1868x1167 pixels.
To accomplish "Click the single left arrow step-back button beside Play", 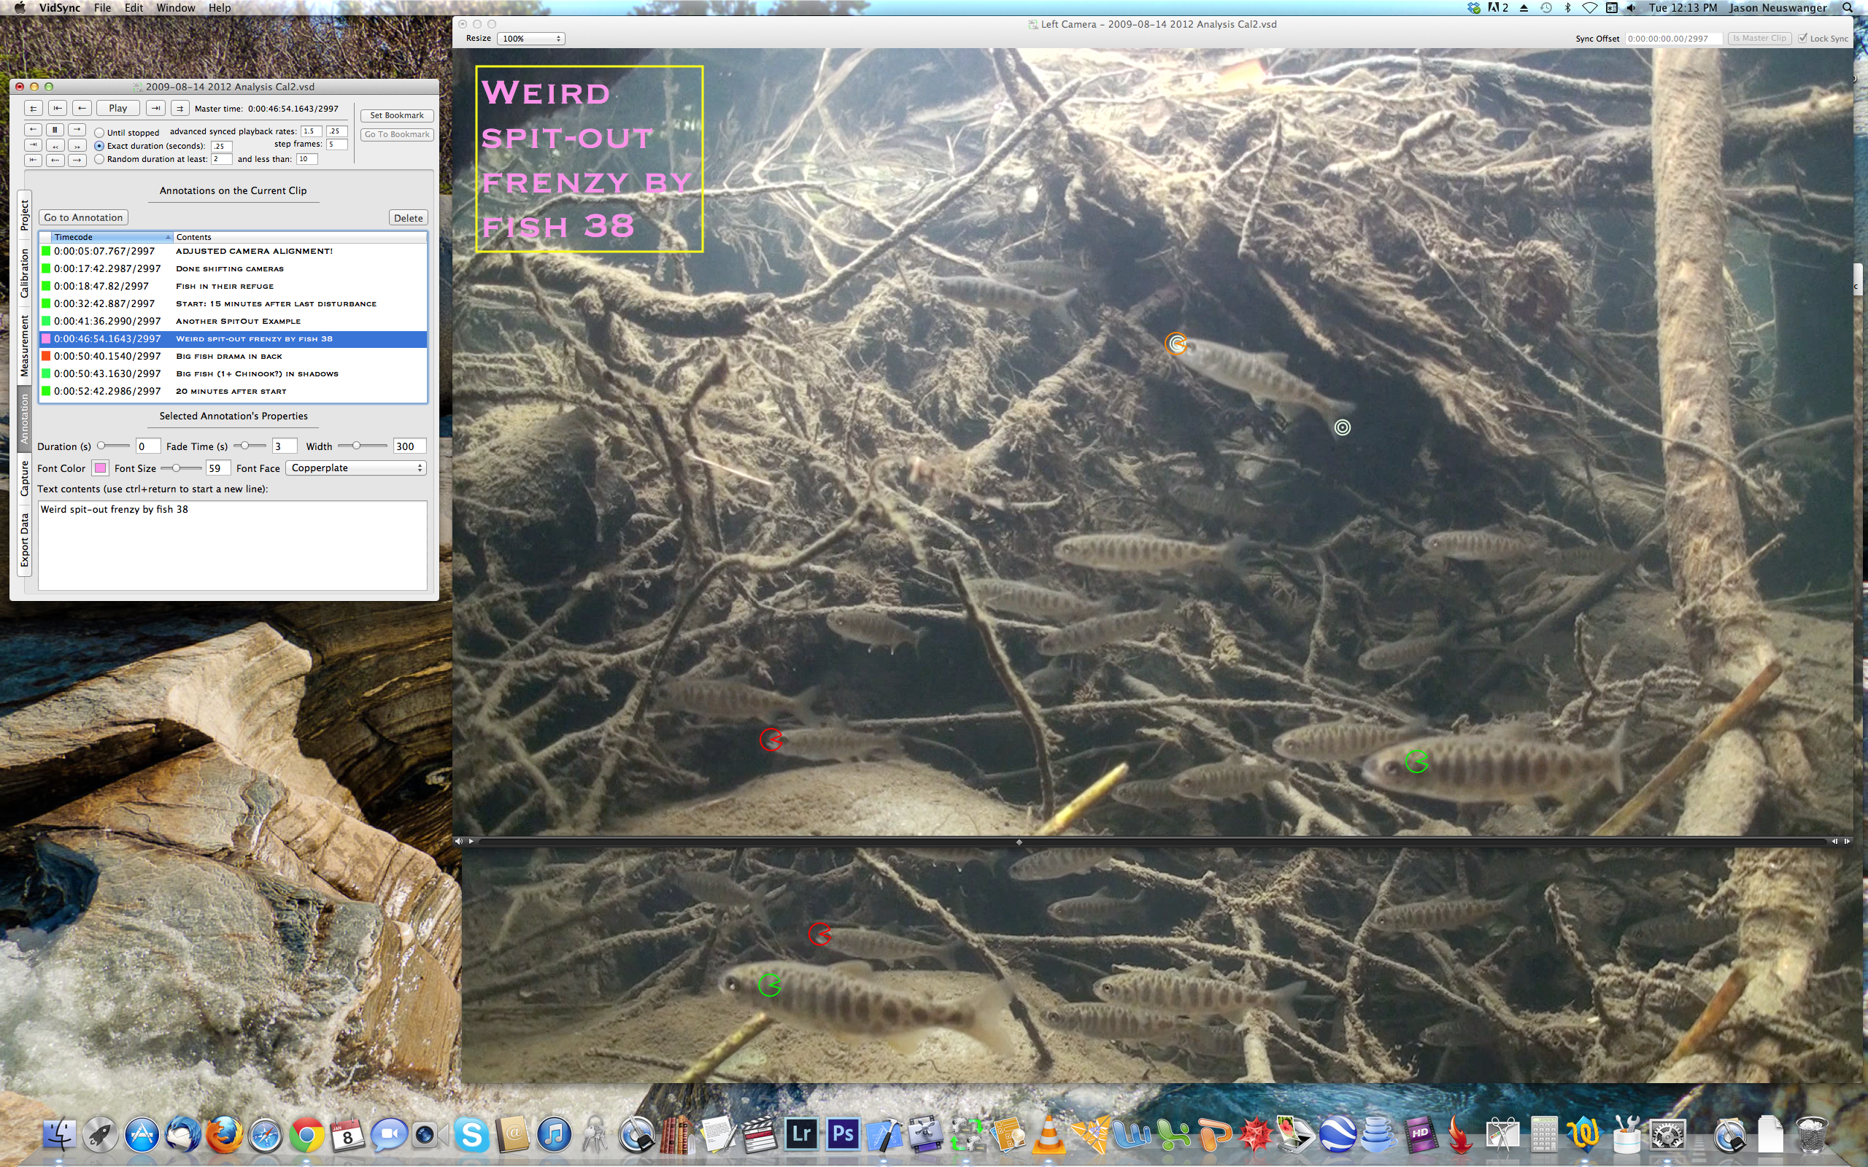I will tap(82, 108).
